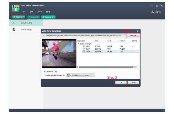The width and height of the screenshot is (174, 114).
Task: Click the Pause All toolbar button
Action: (x=34, y=17)
